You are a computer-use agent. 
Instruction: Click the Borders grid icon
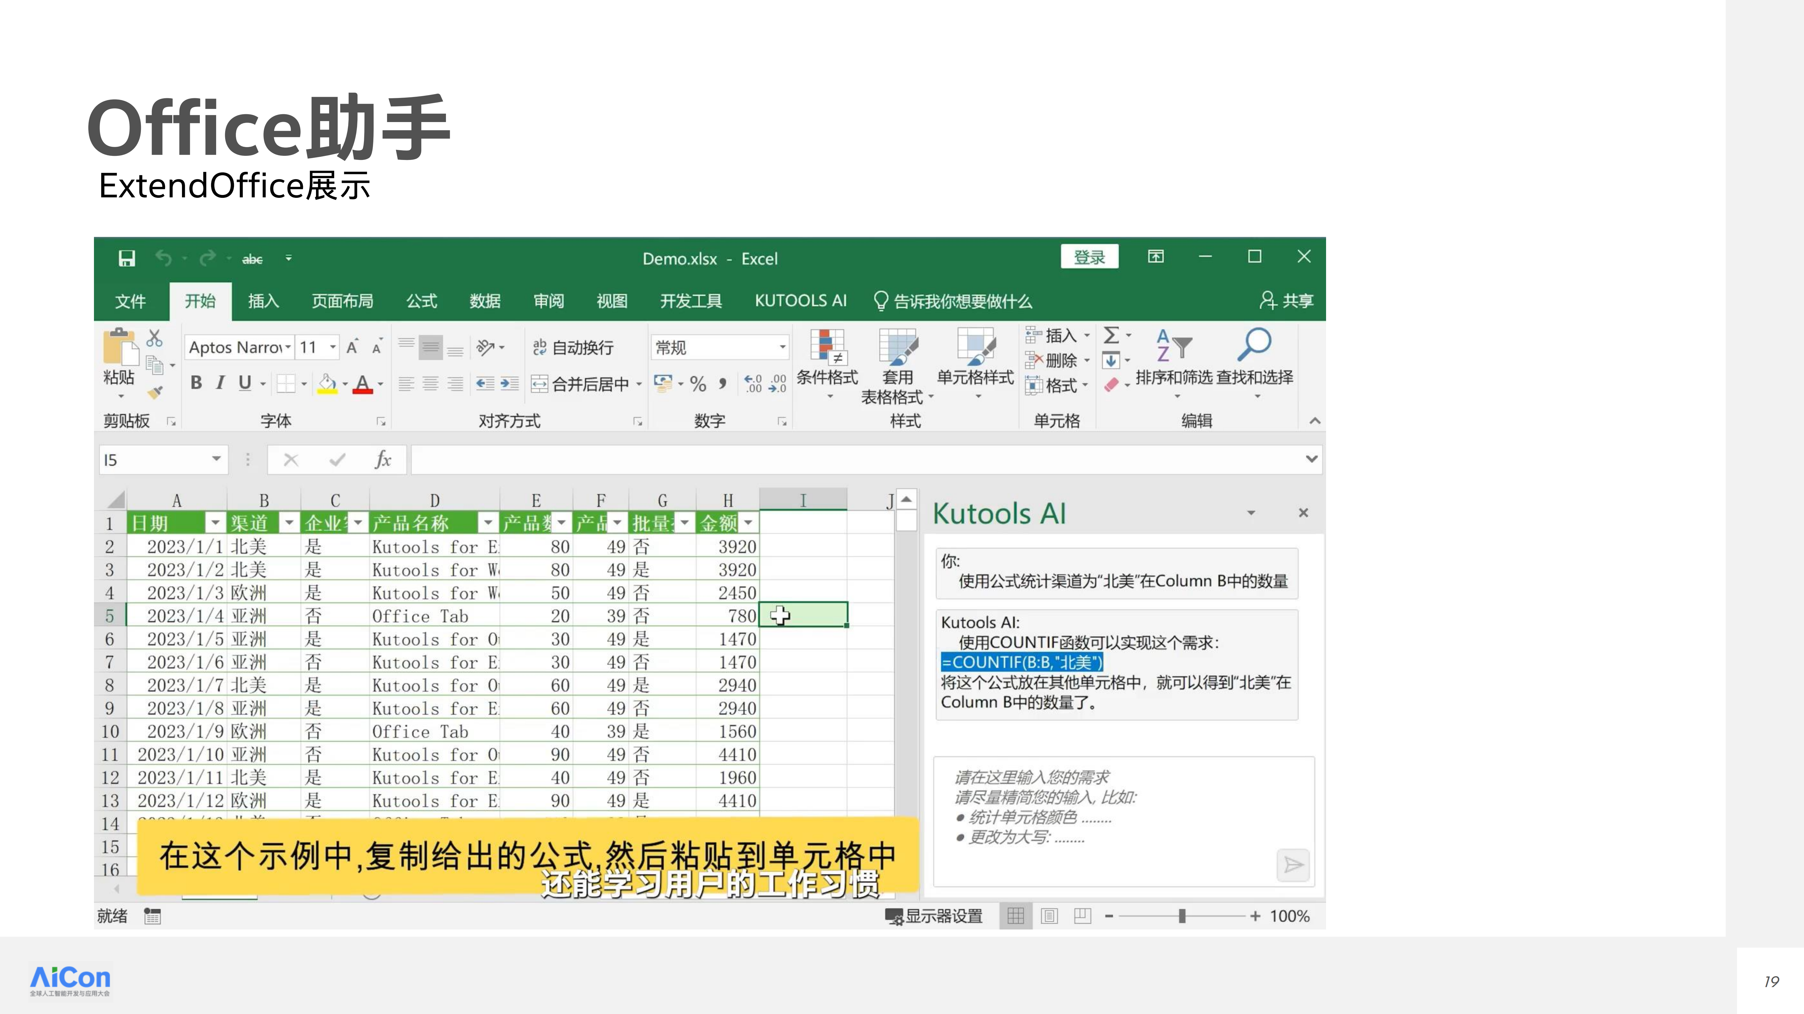pos(285,383)
